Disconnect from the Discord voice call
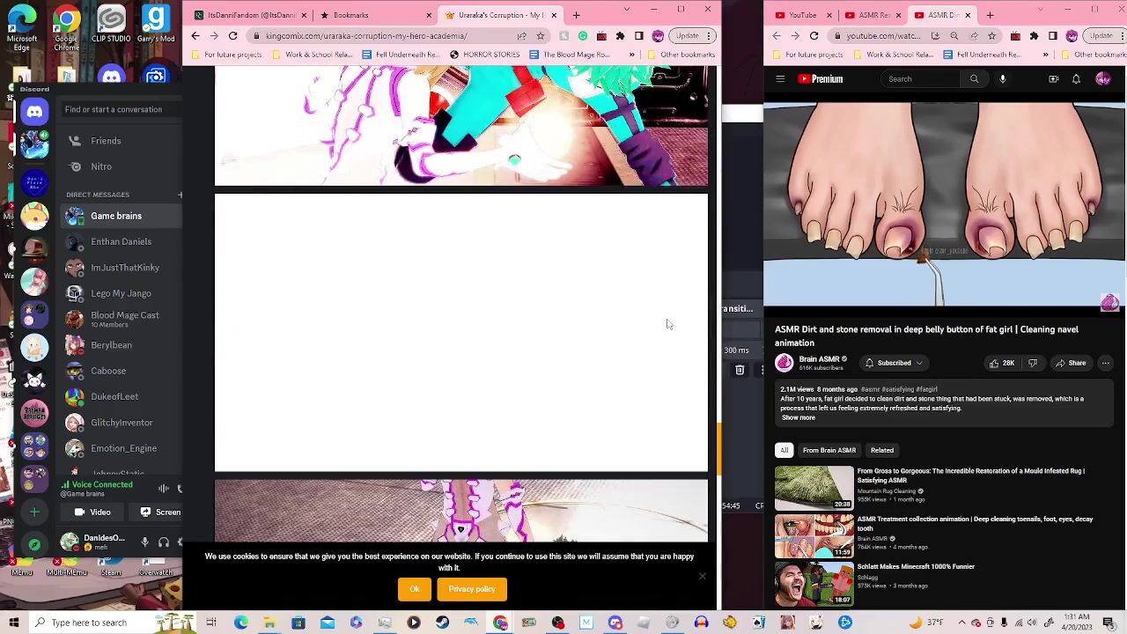This screenshot has height=634, width=1127. (x=179, y=489)
